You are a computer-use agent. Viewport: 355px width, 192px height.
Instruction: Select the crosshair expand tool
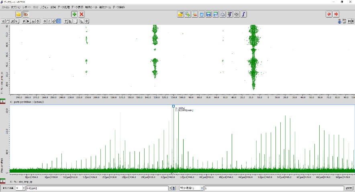[12, 21]
